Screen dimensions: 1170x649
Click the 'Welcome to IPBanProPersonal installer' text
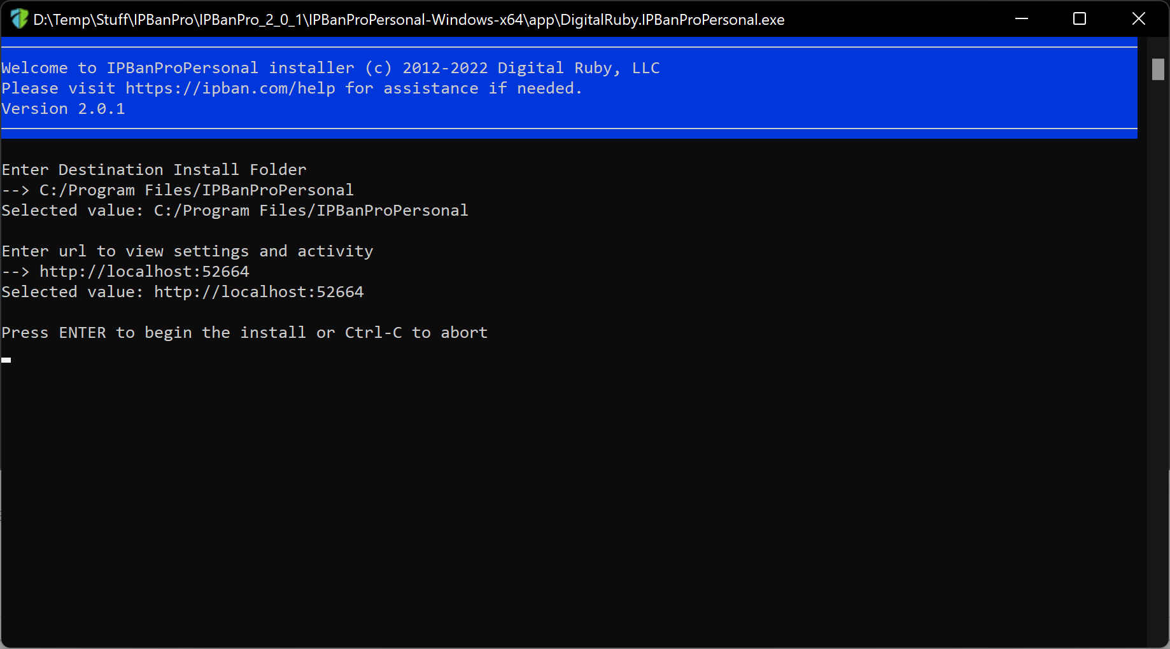178,68
